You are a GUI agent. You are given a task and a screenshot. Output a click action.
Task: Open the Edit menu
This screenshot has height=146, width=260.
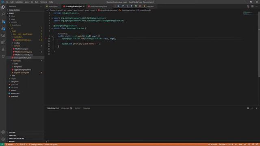click(x=12, y=2)
